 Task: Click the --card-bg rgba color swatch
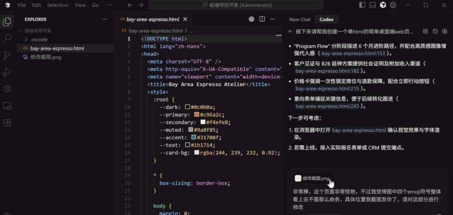197,152
